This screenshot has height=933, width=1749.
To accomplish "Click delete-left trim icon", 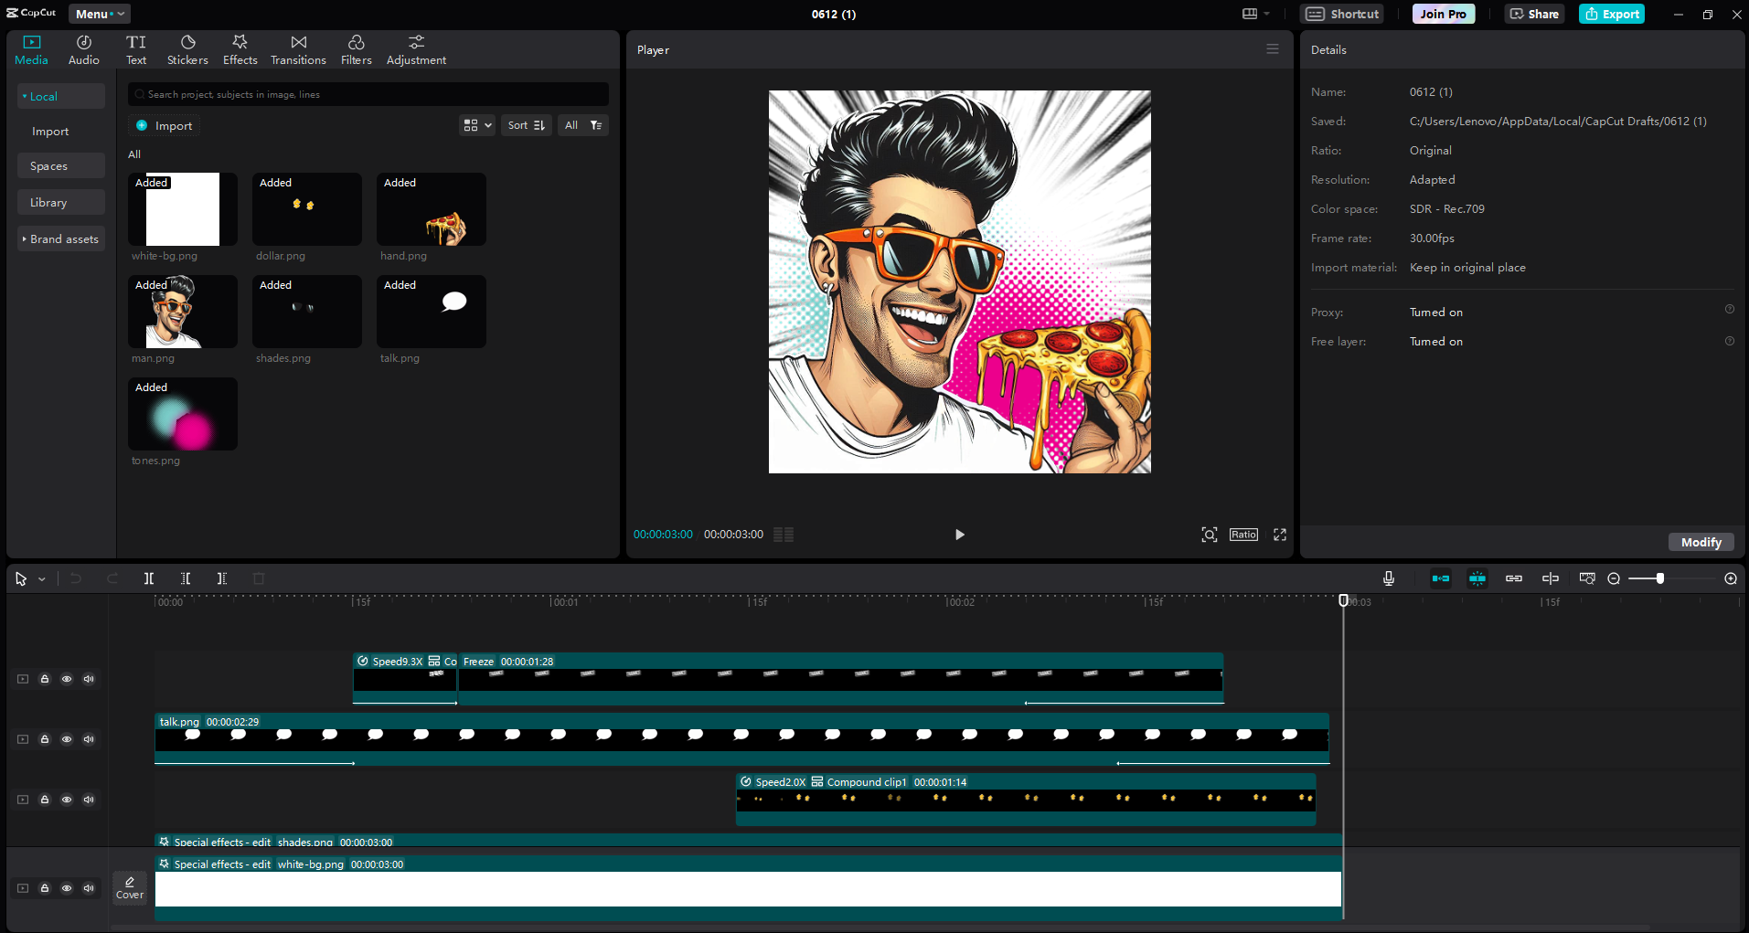I will pos(186,578).
